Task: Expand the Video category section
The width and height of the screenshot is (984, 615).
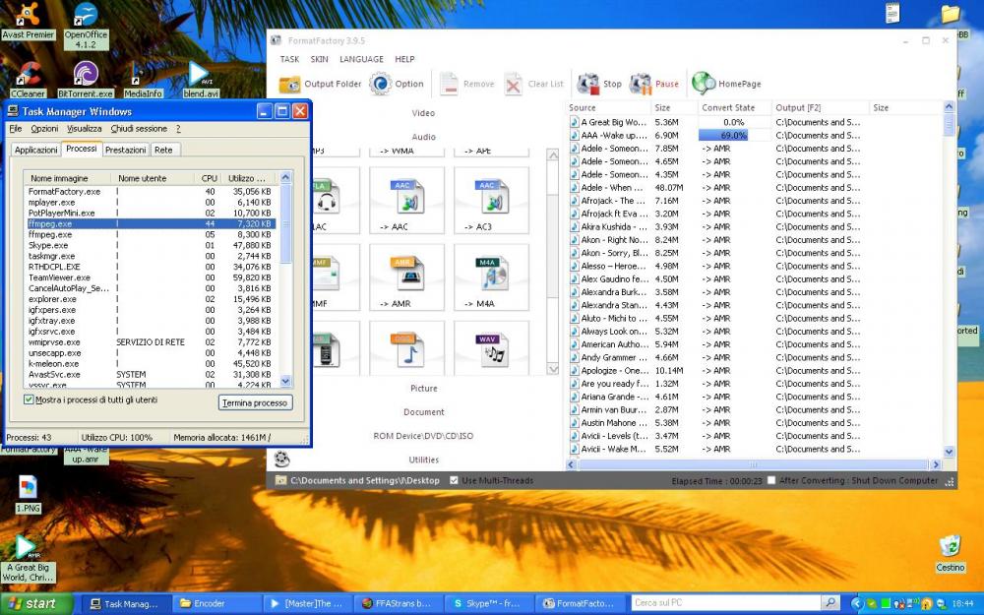Action: pos(423,113)
